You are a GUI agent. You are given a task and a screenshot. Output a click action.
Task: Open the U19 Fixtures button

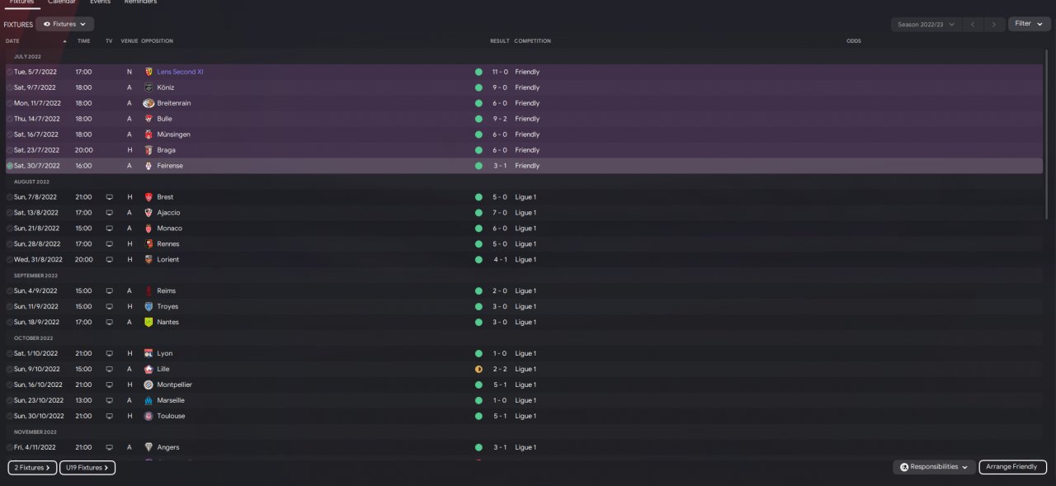87,468
